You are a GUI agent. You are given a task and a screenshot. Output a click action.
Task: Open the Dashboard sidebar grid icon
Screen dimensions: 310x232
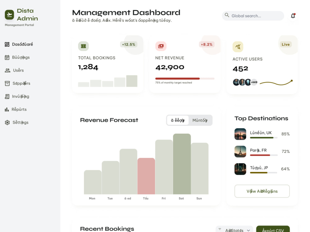(x=7, y=44)
